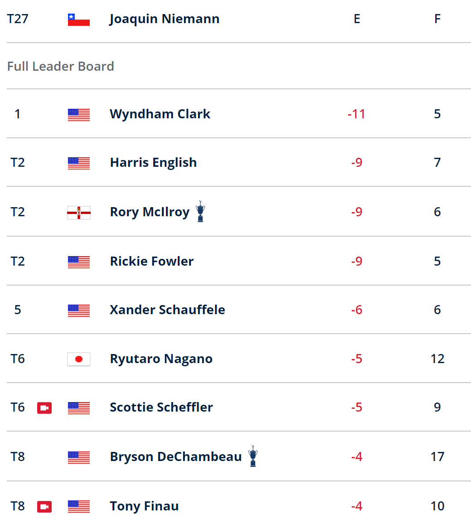Click the Joaquin Niemann name
Viewport: 471px width, 529px height.
point(164,19)
